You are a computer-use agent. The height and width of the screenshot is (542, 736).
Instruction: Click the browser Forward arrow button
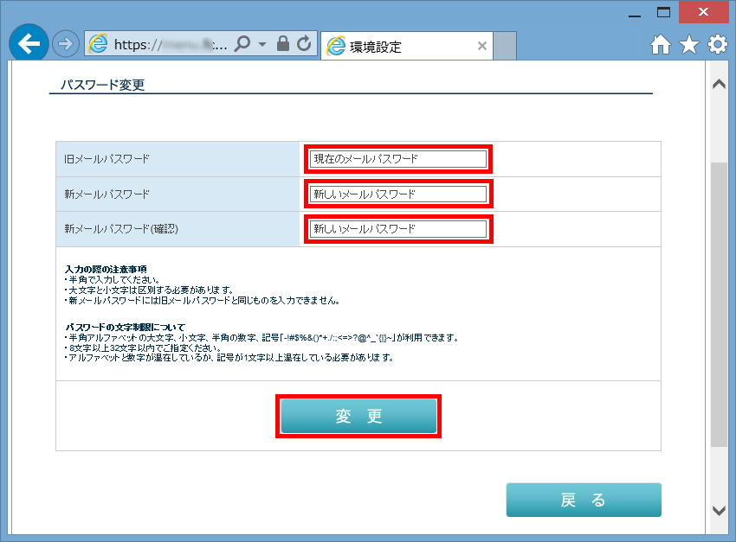click(66, 45)
